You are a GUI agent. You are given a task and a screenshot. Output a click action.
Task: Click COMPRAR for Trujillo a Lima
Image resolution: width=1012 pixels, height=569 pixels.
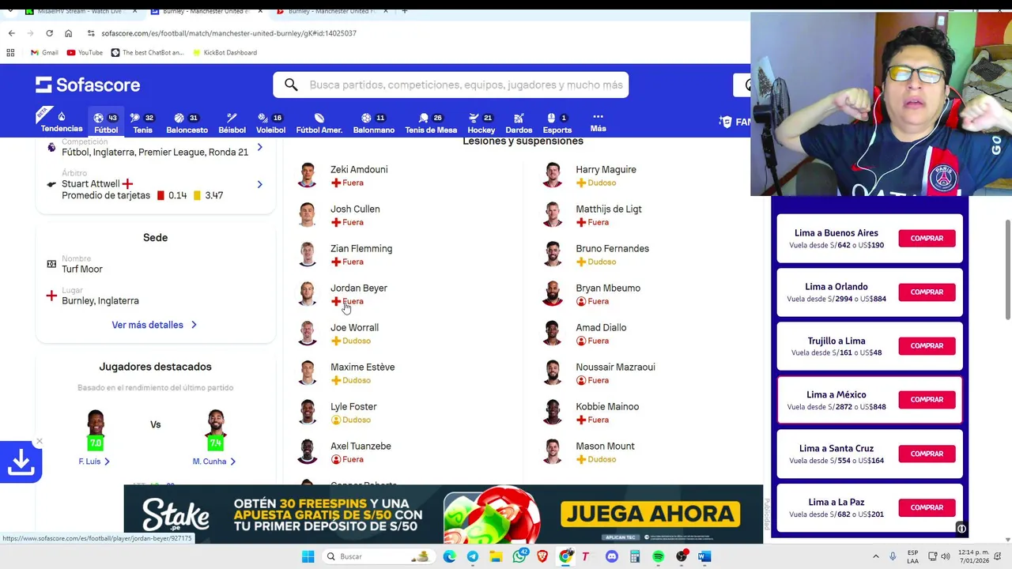(927, 345)
